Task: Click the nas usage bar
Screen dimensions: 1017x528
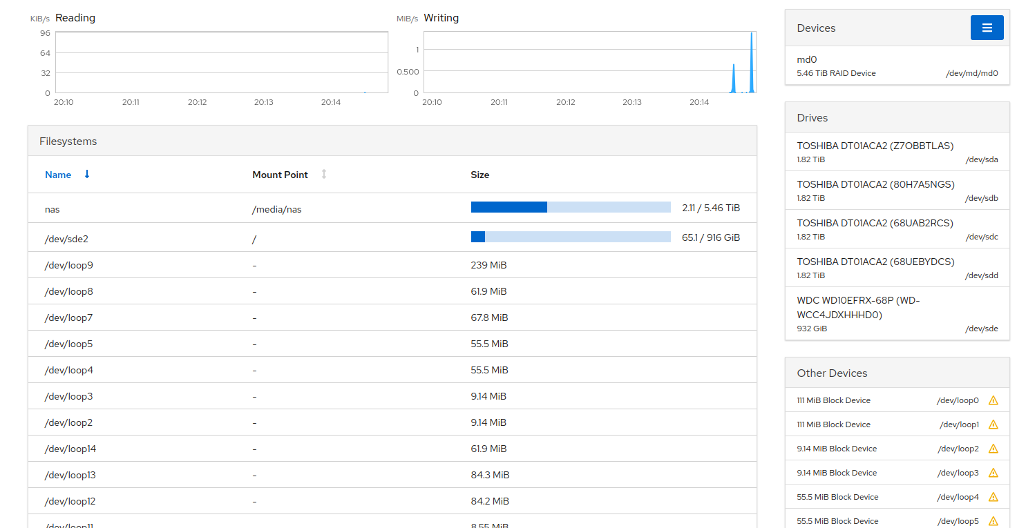Action: point(571,207)
